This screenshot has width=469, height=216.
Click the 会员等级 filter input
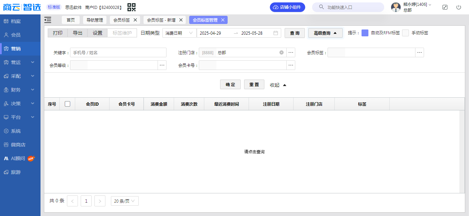(x=114, y=65)
